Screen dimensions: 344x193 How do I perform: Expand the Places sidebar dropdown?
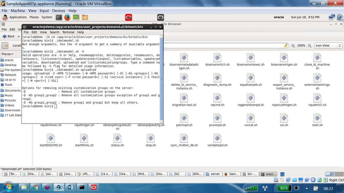(x=7, y=54)
